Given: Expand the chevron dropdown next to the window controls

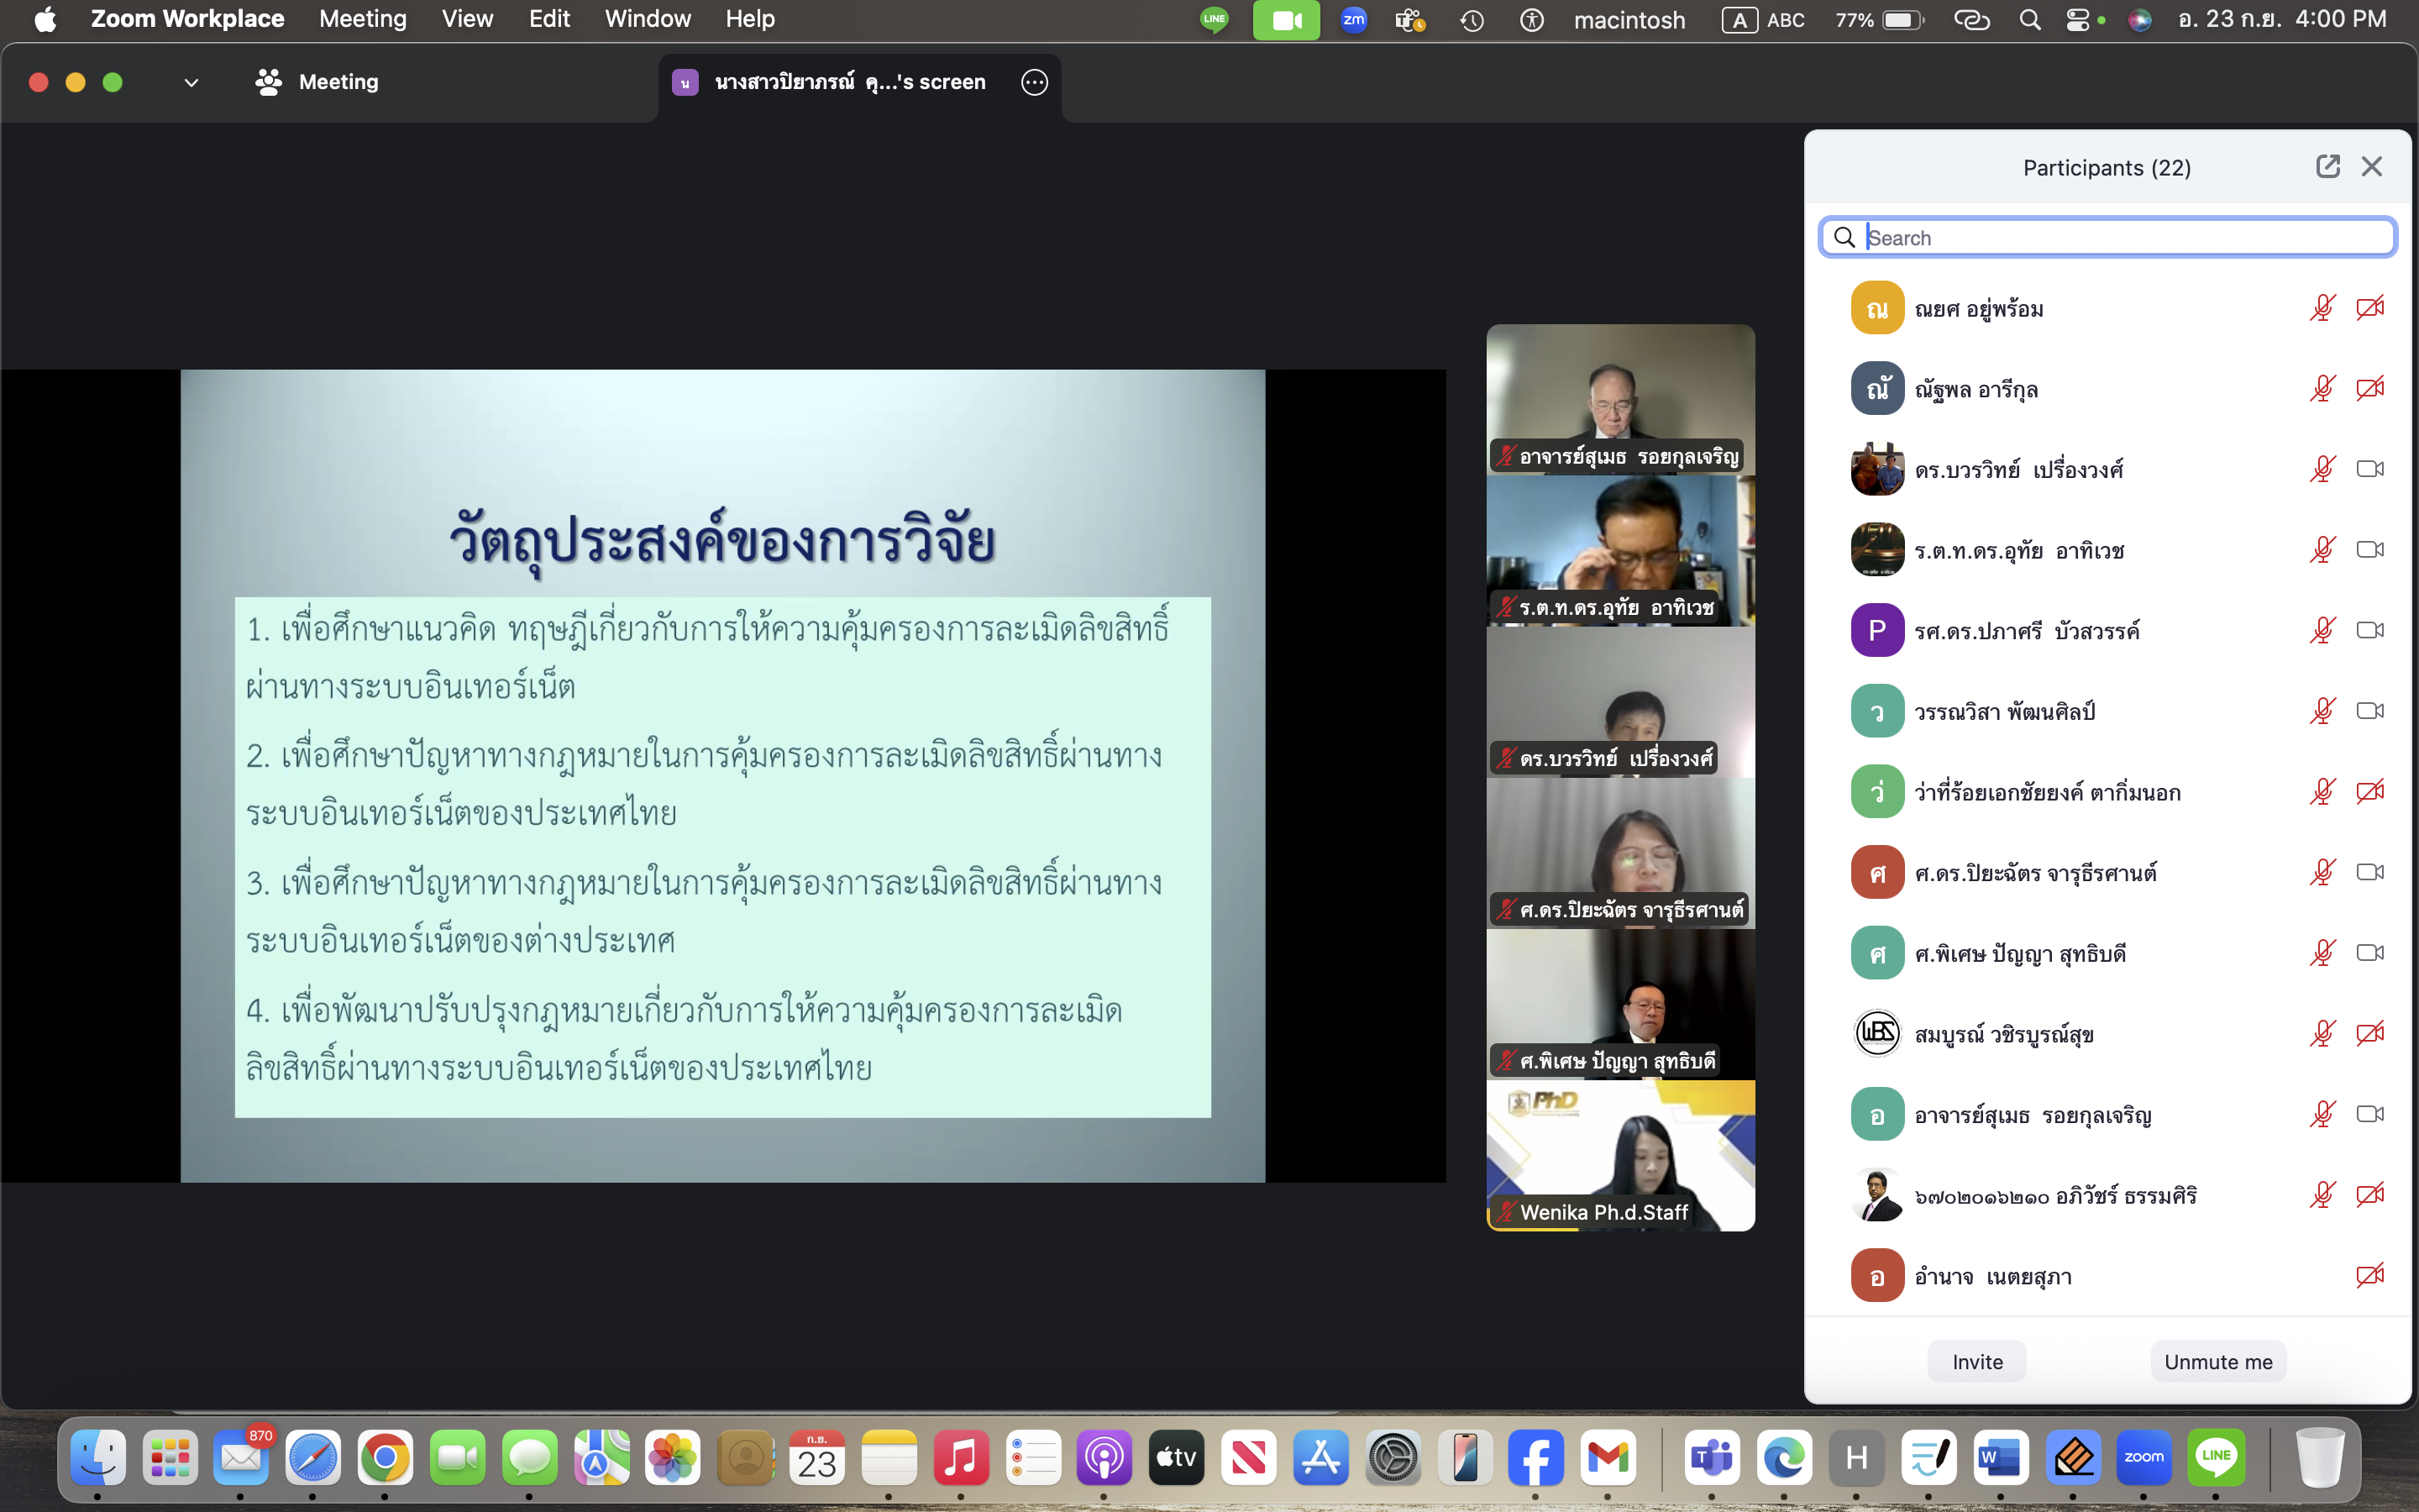Looking at the screenshot, I should [191, 83].
